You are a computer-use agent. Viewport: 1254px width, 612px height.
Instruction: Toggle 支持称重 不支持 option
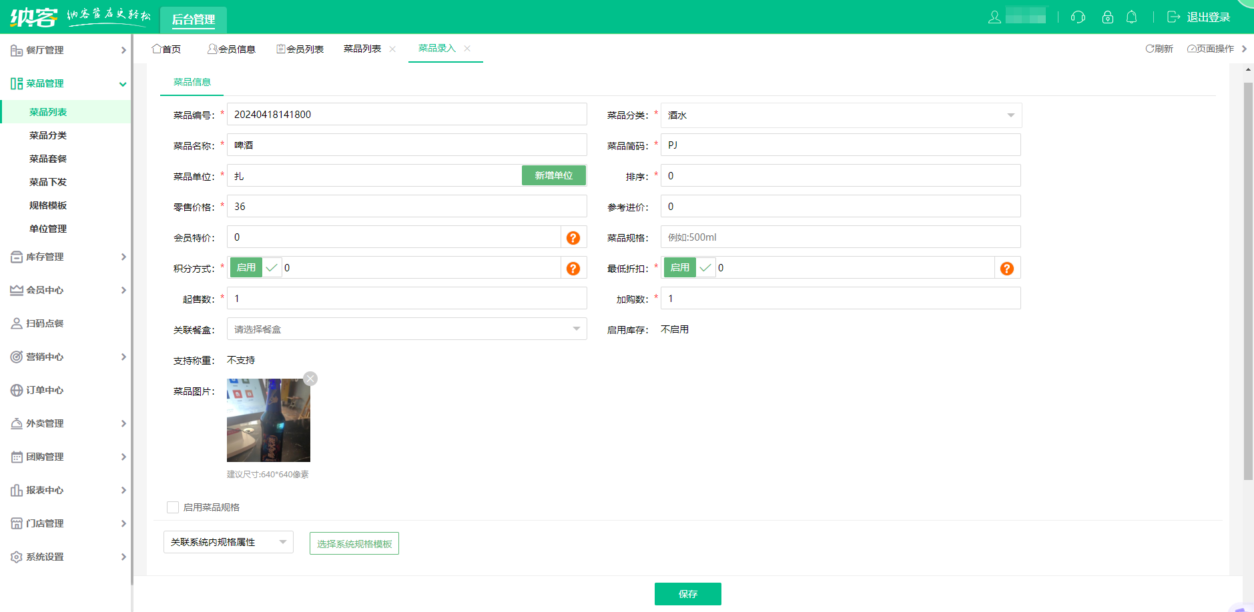241,360
